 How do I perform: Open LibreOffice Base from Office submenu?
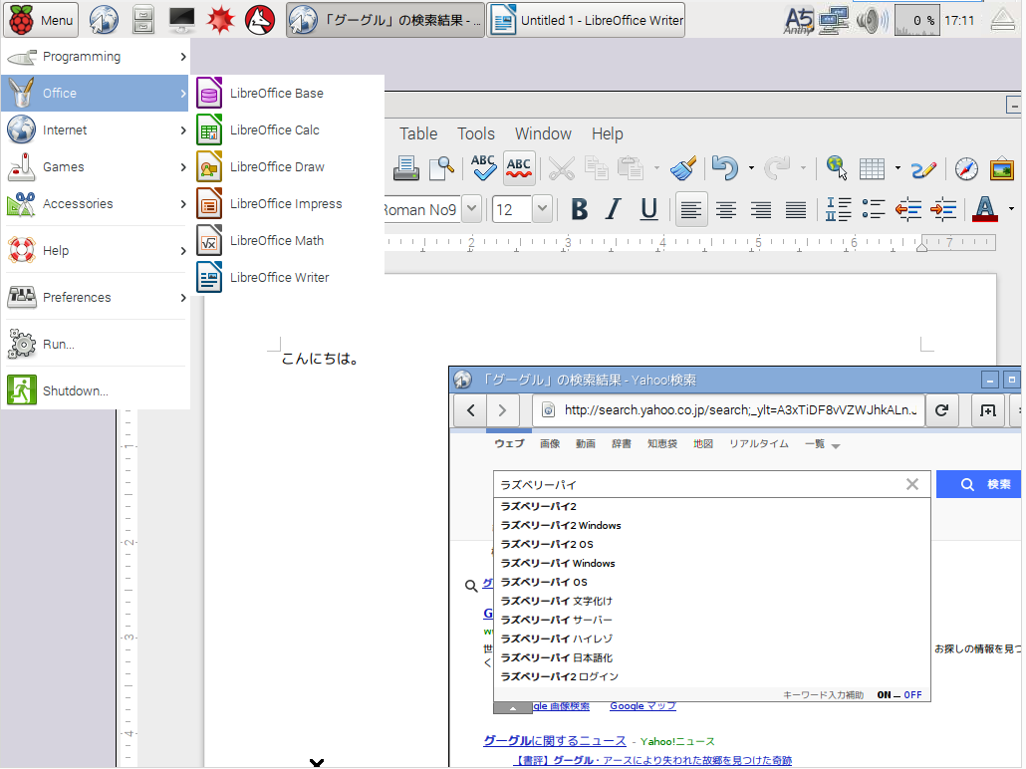pyautogui.click(x=290, y=93)
